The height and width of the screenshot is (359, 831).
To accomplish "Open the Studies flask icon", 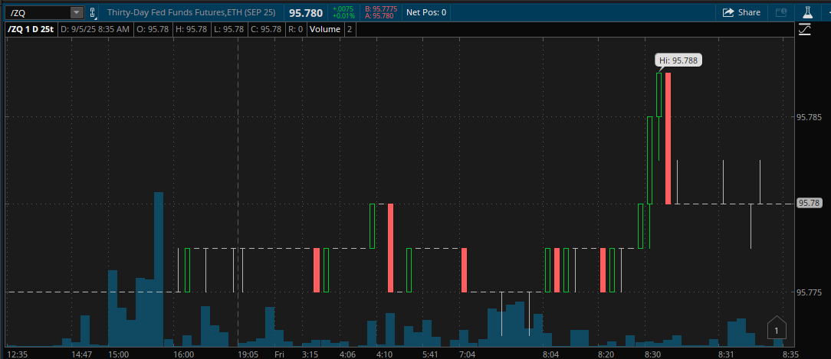I will coord(808,12).
